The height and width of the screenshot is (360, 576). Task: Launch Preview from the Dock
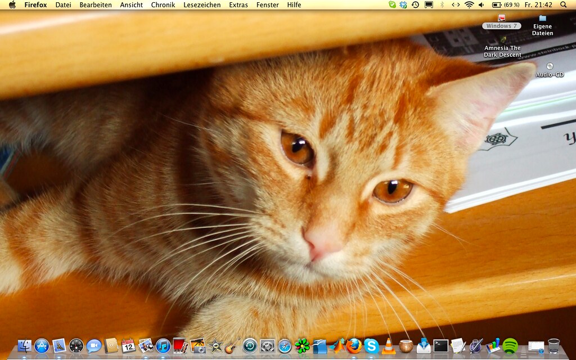pyautogui.click(x=146, y=346)
